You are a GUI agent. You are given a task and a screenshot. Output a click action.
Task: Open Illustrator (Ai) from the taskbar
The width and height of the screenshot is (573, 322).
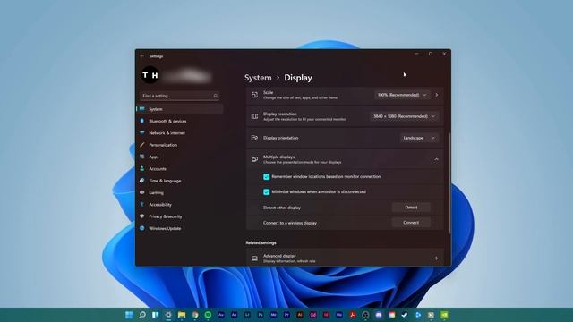(x=300, y=315)
